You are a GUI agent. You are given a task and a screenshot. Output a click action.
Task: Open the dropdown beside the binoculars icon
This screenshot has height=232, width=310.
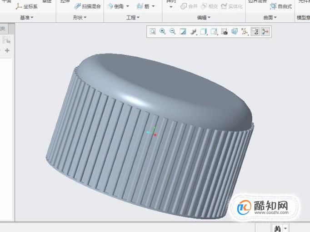coord(285,228)
